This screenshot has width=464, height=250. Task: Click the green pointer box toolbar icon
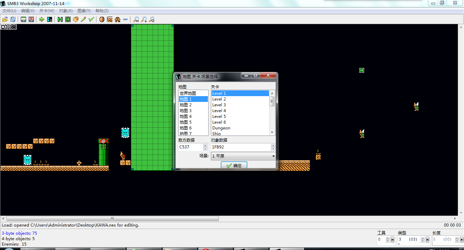tap(68, 19)
